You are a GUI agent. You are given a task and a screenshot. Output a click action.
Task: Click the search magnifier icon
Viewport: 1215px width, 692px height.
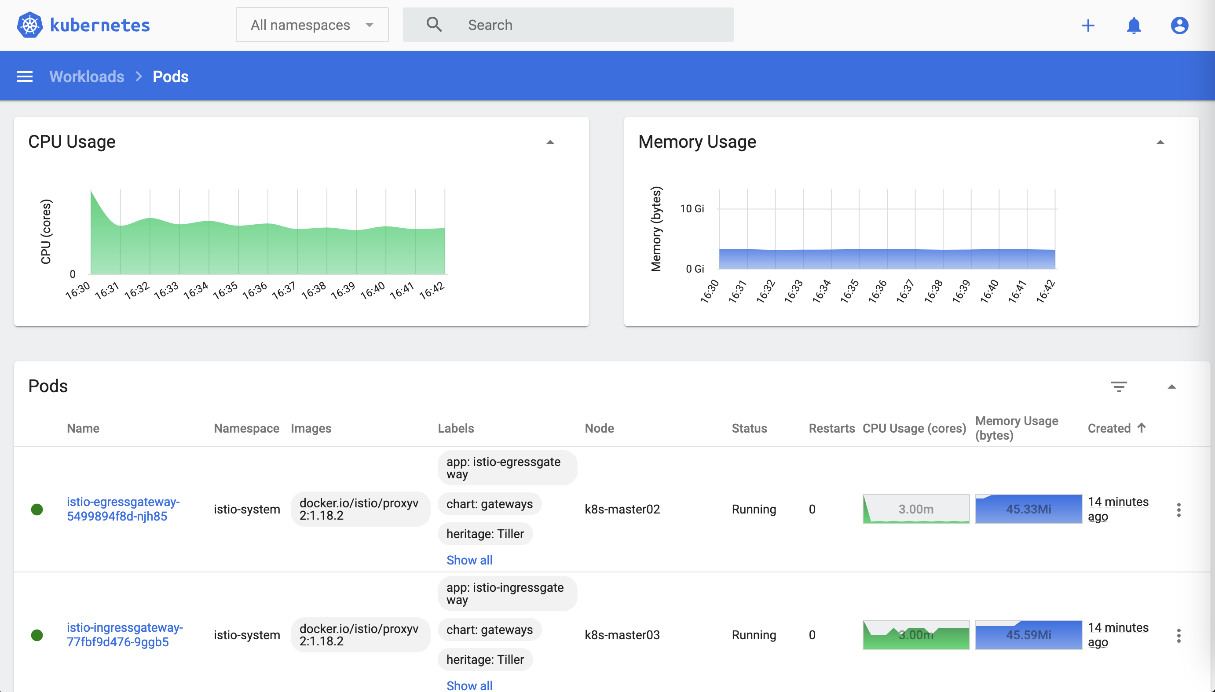coord(434,25)
